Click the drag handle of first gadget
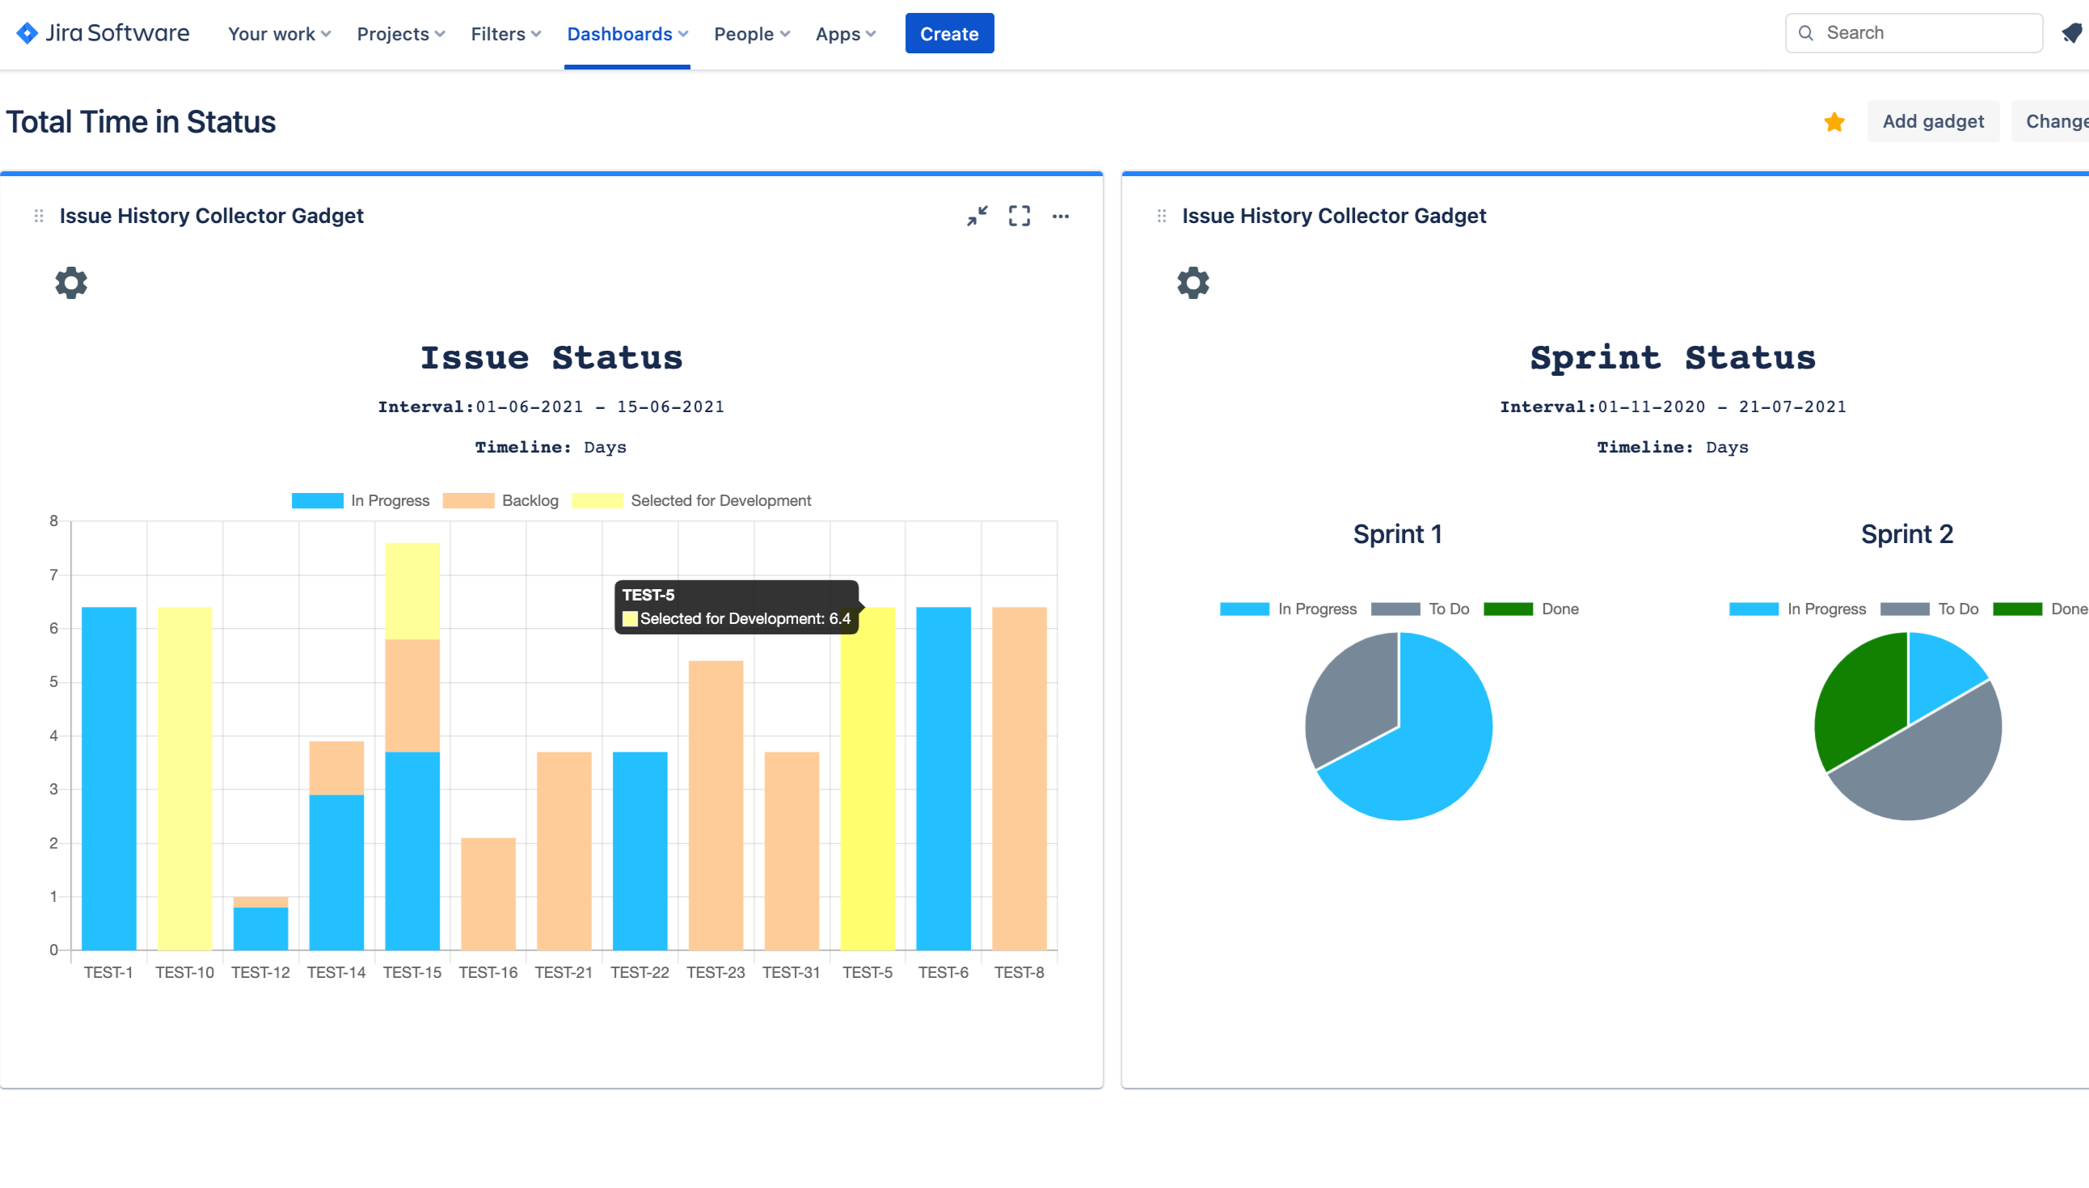Image resolution: width=2089 pixels, height=1188 pixels. click(38, 217)
